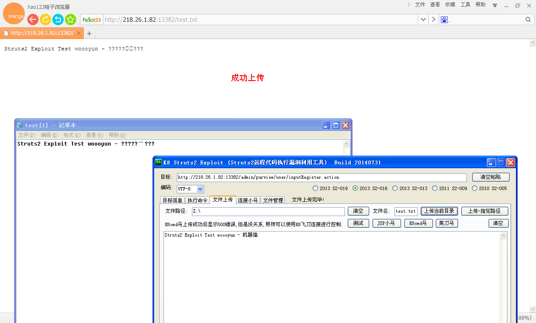Click scroll-up arrow of exploit text area

(503, 236)
